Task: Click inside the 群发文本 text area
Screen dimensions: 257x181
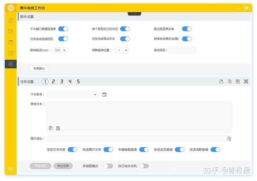Action: pyautogui.click(x=139, y=117)
